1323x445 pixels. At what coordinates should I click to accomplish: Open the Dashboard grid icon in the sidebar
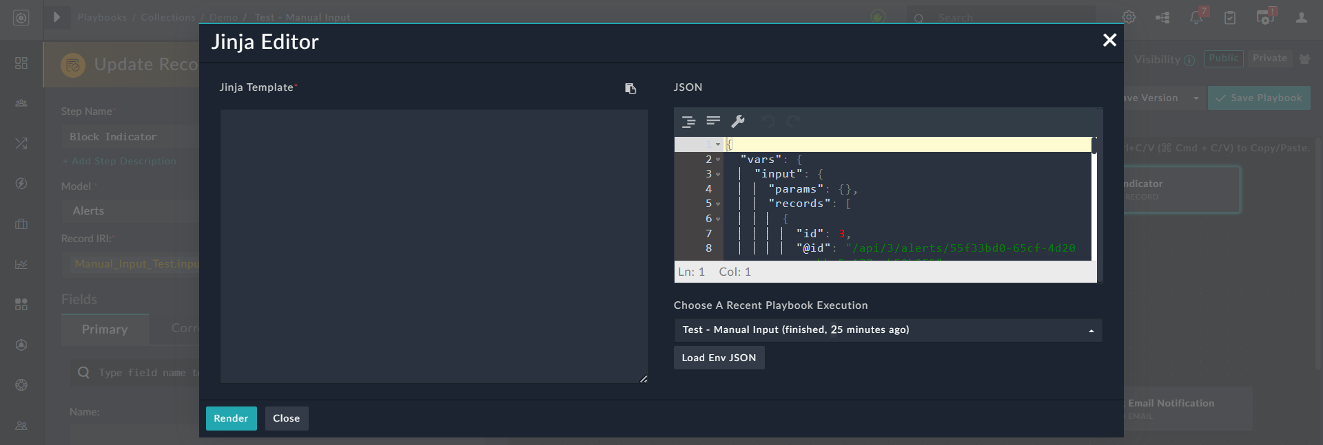(21, 63)
